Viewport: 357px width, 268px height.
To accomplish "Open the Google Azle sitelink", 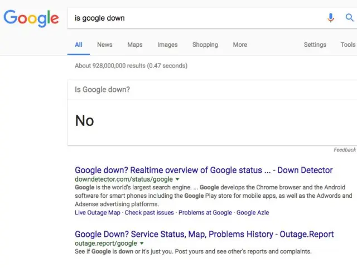I will (x=253, y=212).
